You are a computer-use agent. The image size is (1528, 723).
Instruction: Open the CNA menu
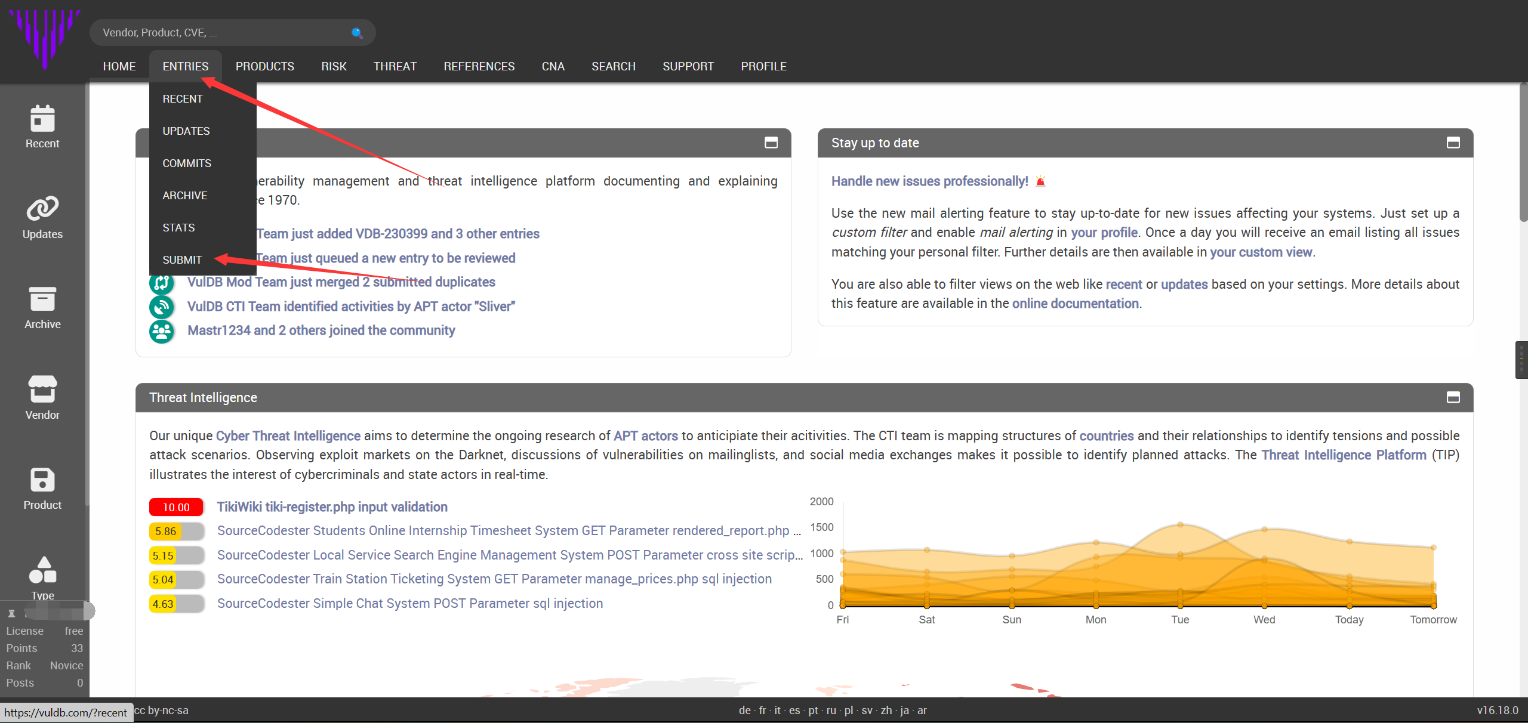coord(553,66)
